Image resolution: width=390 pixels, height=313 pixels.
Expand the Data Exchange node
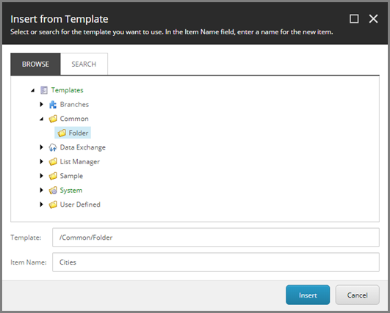pyautogui.click(x=42, y=147)
